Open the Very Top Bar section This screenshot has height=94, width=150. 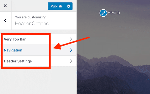coord(38,39)
